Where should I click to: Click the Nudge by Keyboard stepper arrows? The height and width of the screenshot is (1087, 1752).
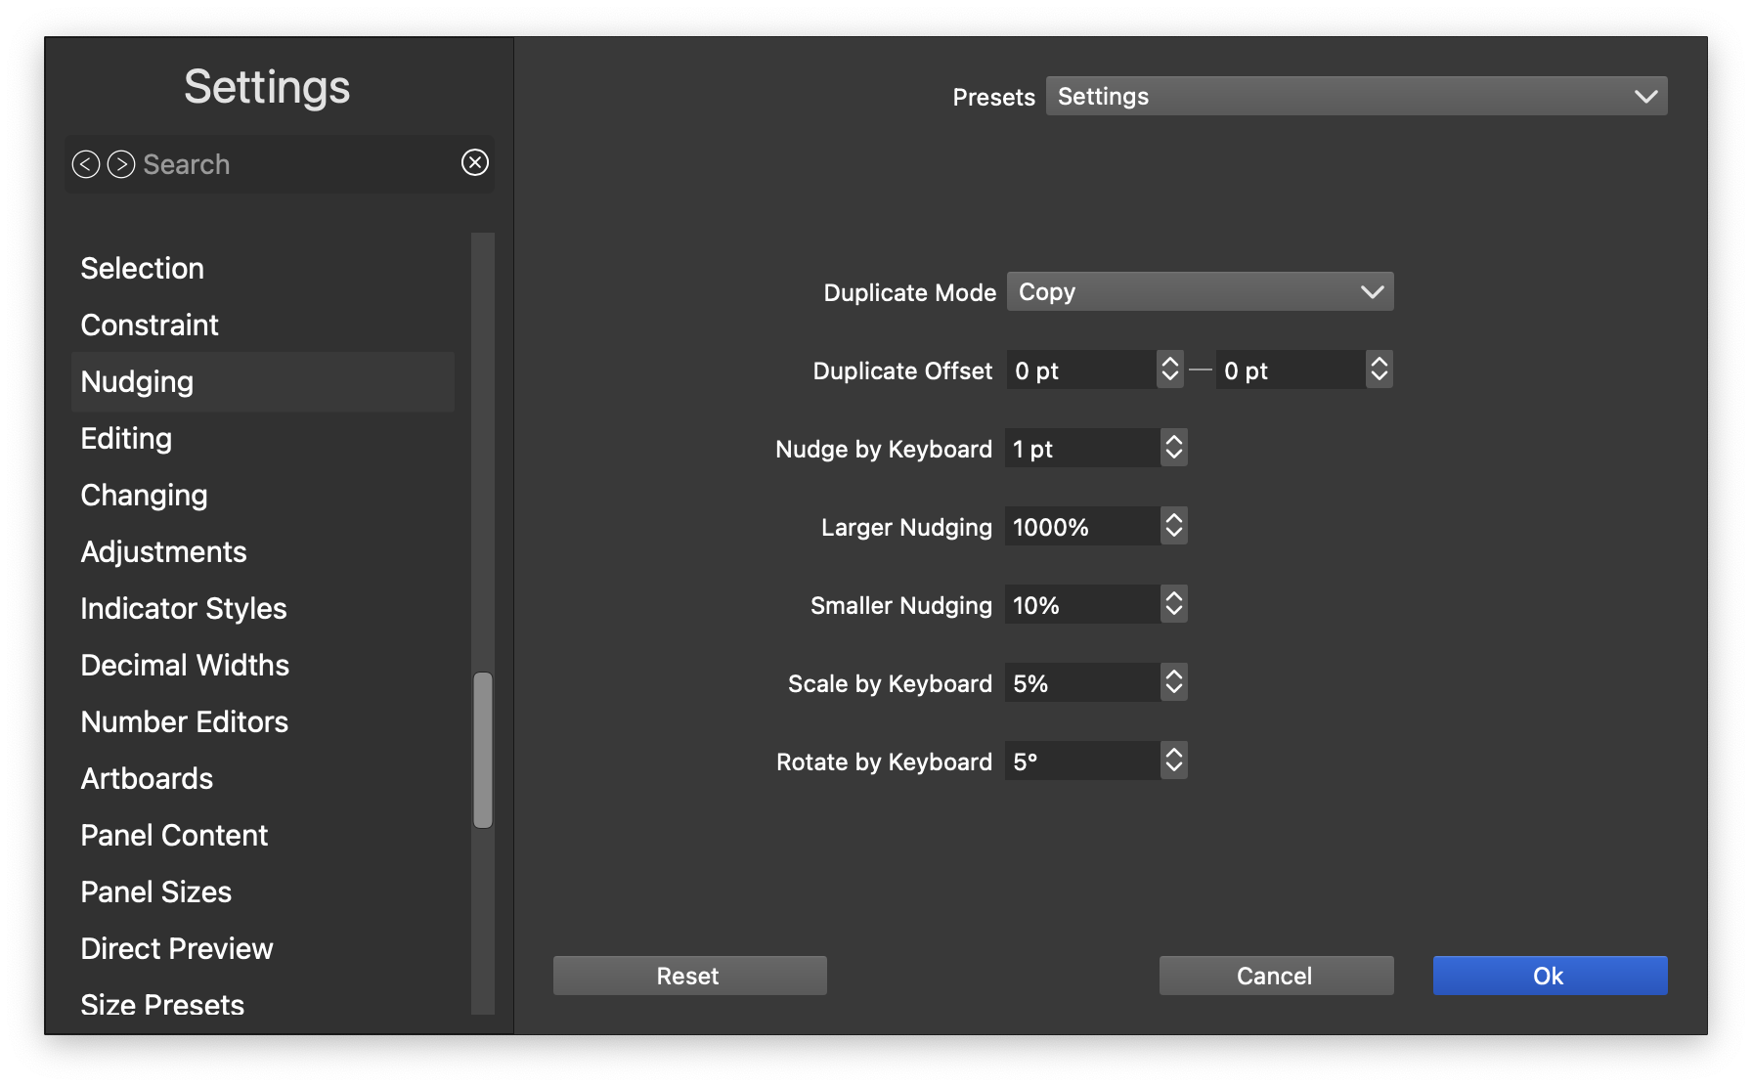[x=1174, y=448]
